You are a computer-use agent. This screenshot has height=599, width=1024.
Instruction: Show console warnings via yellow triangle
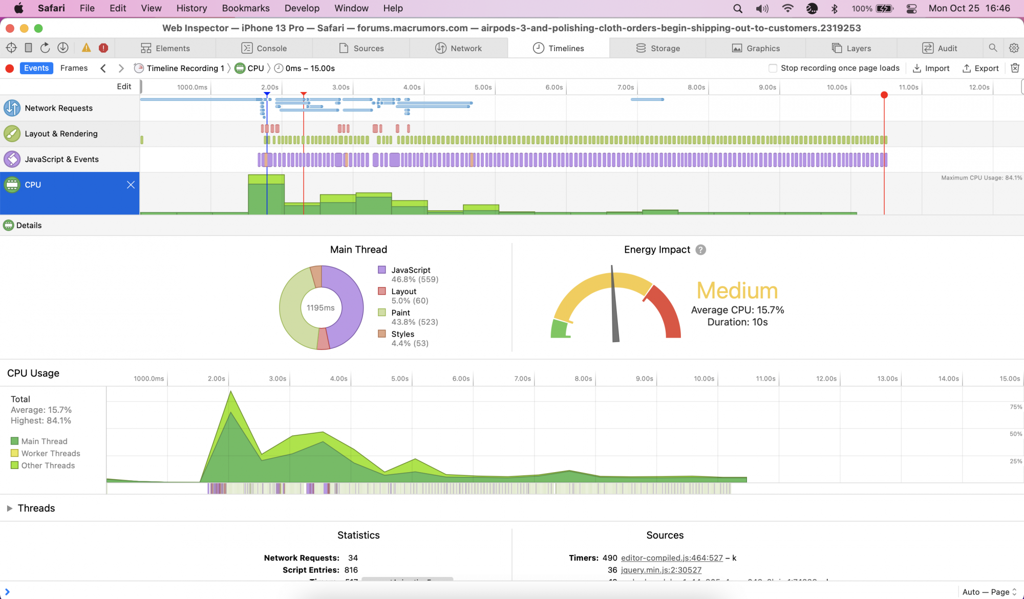click(86, 48)
